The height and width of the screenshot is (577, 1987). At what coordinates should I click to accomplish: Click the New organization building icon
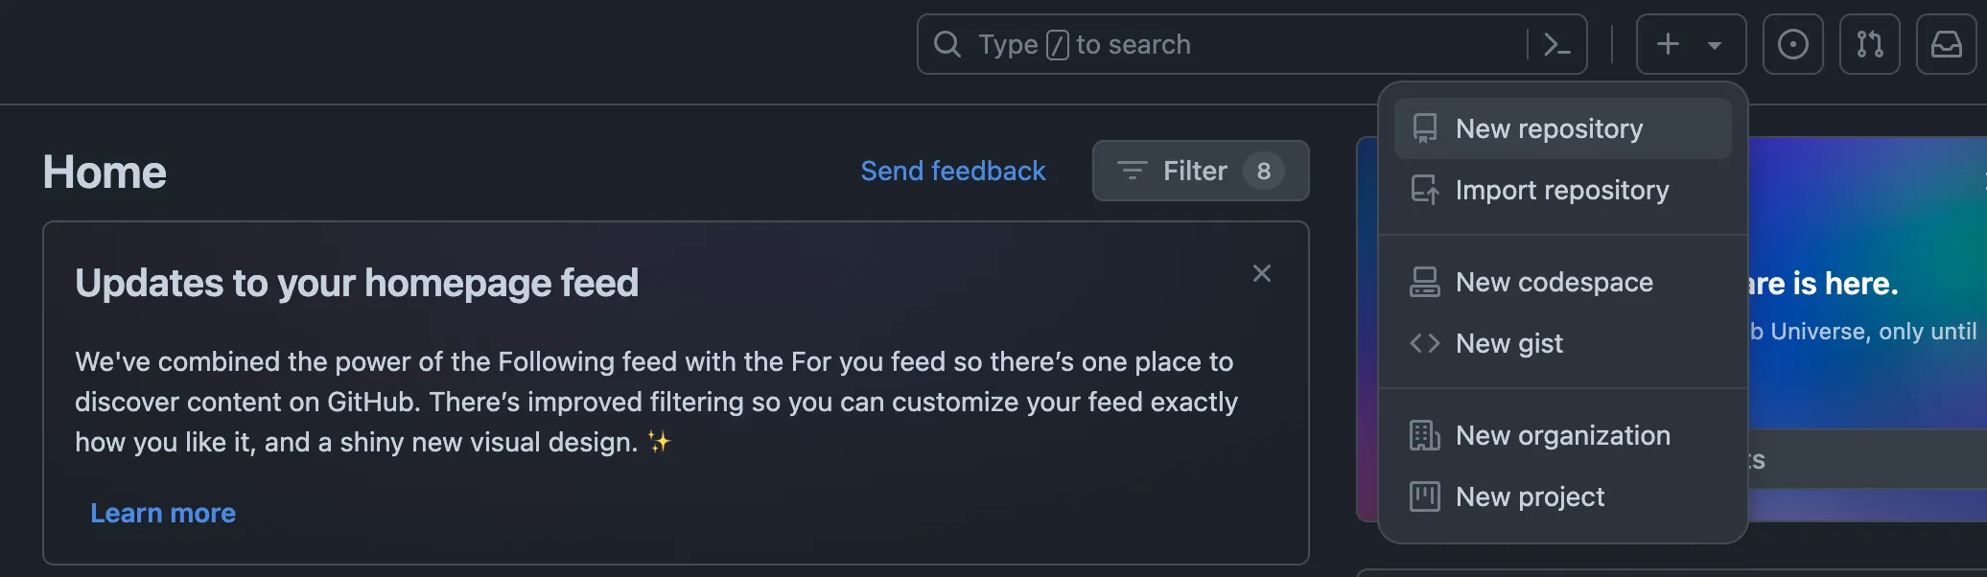1425,435
